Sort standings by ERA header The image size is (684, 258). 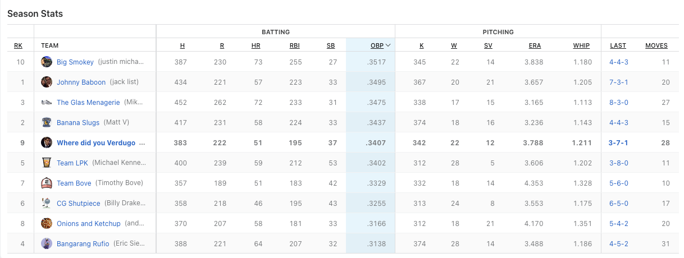(535, 45)
